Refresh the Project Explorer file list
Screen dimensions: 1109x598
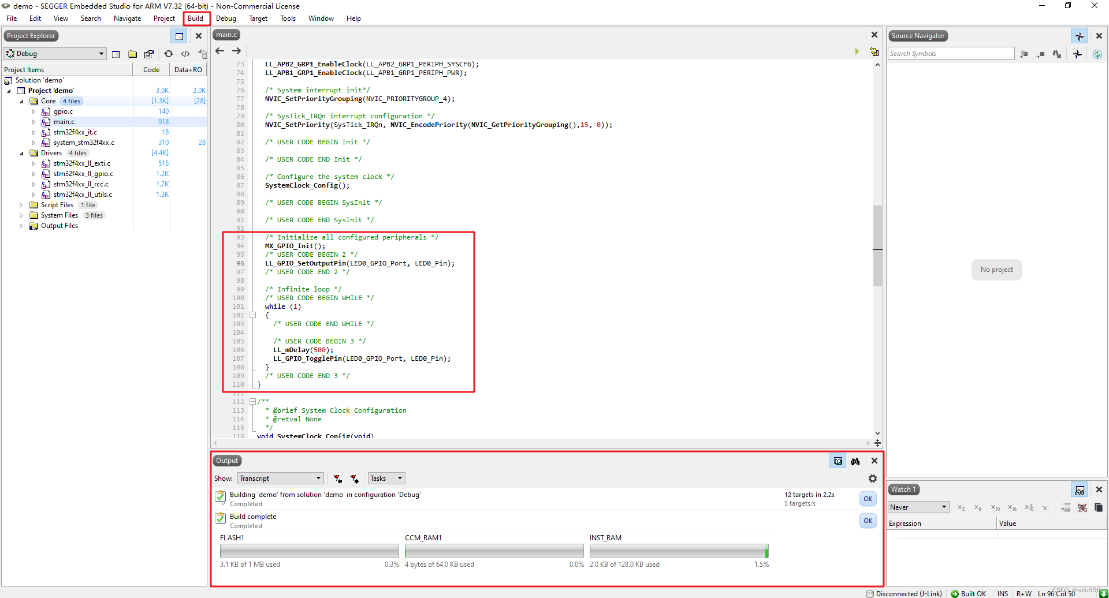coord(168,54)
